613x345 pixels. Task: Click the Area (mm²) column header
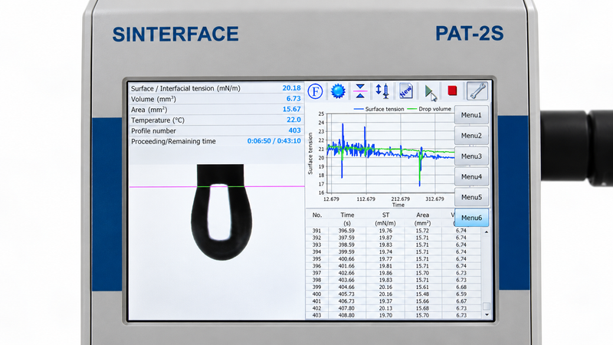422,219
